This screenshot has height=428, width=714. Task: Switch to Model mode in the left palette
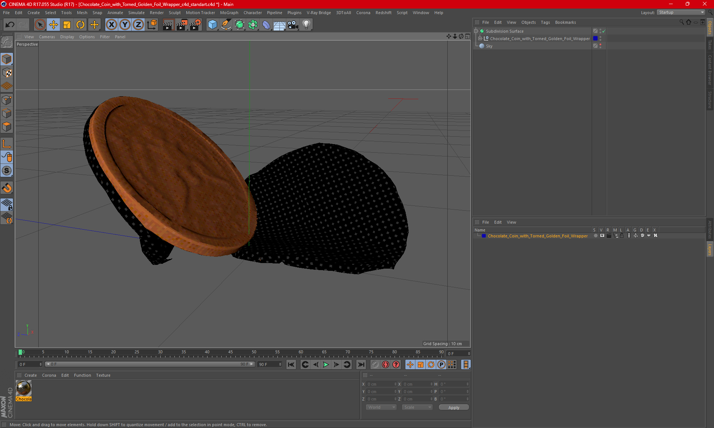click(x=7, y=59)
